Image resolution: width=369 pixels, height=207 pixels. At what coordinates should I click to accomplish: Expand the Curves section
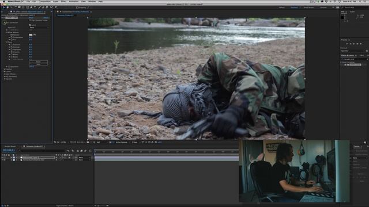tap(4, 71)
